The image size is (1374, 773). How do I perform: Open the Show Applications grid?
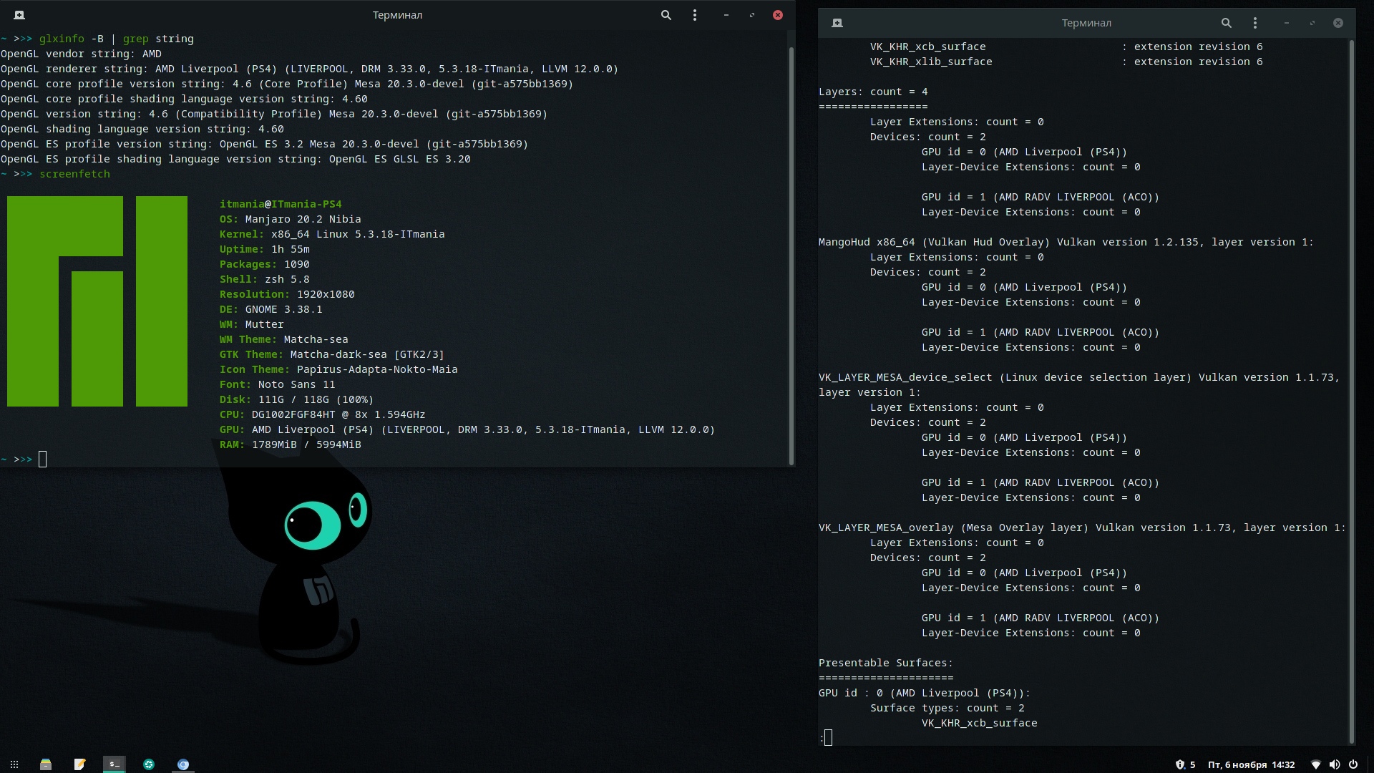14,764
